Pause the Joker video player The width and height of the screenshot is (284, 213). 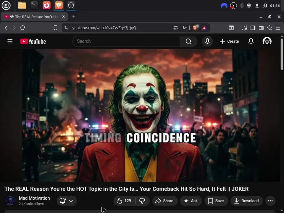pyautogui.click(x=140, y=115)
